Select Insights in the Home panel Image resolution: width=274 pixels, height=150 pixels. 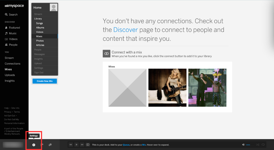45,59
